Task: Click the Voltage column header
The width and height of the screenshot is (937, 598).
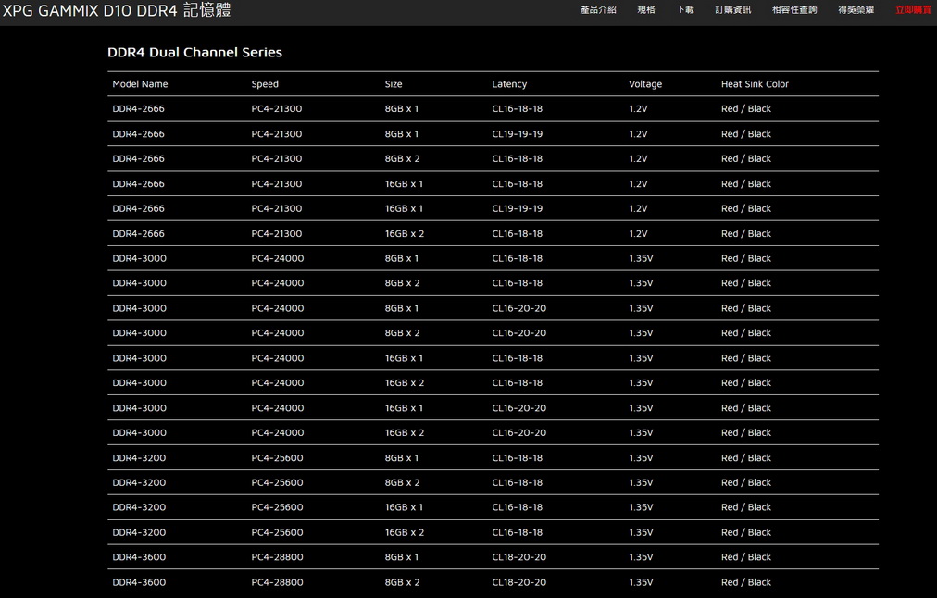Action: pos(645,84)
